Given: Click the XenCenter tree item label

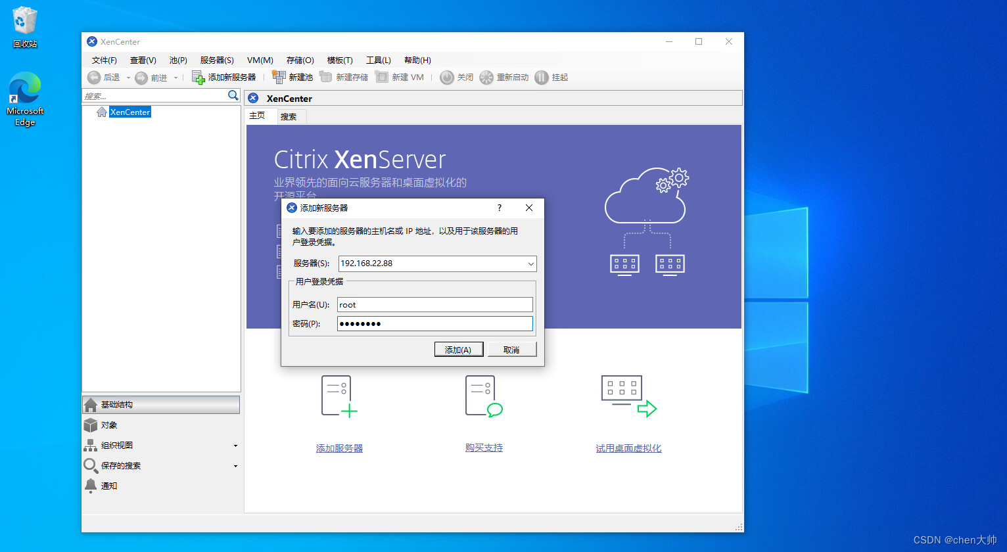Looking at the screenshot, I should 130,112.
